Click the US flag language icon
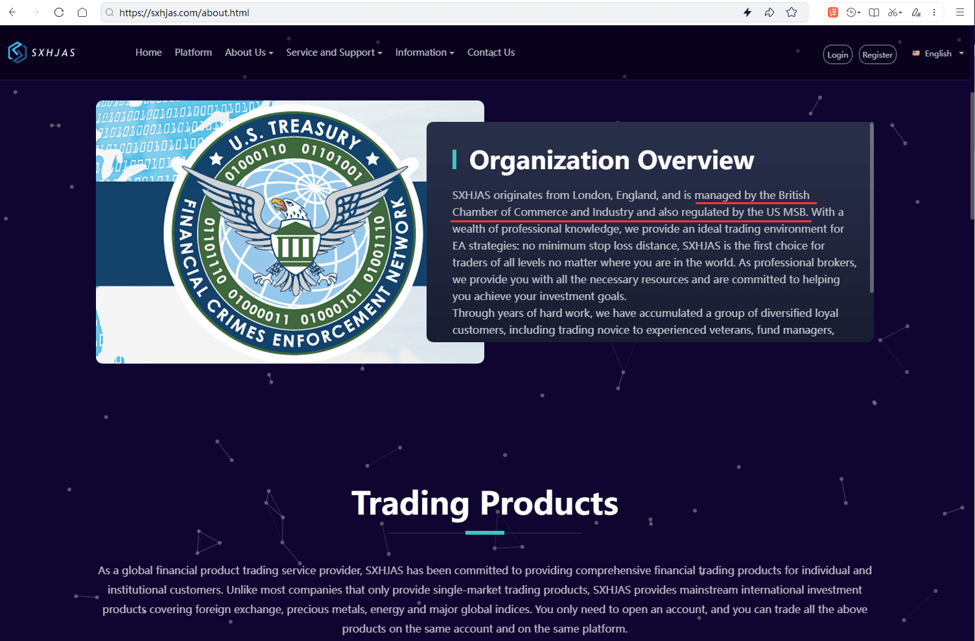This screenshot has width=975, height=641. point(916,53)
